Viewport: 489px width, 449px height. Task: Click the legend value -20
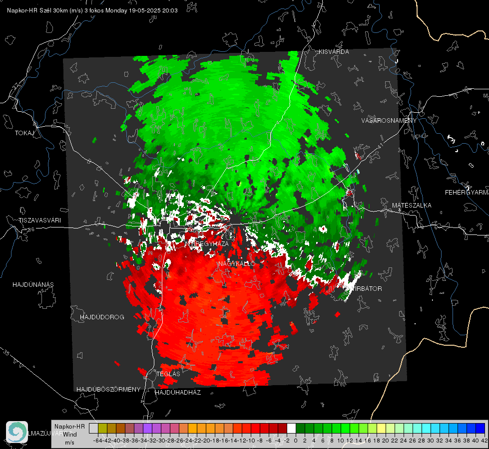(x=205, y=441)
